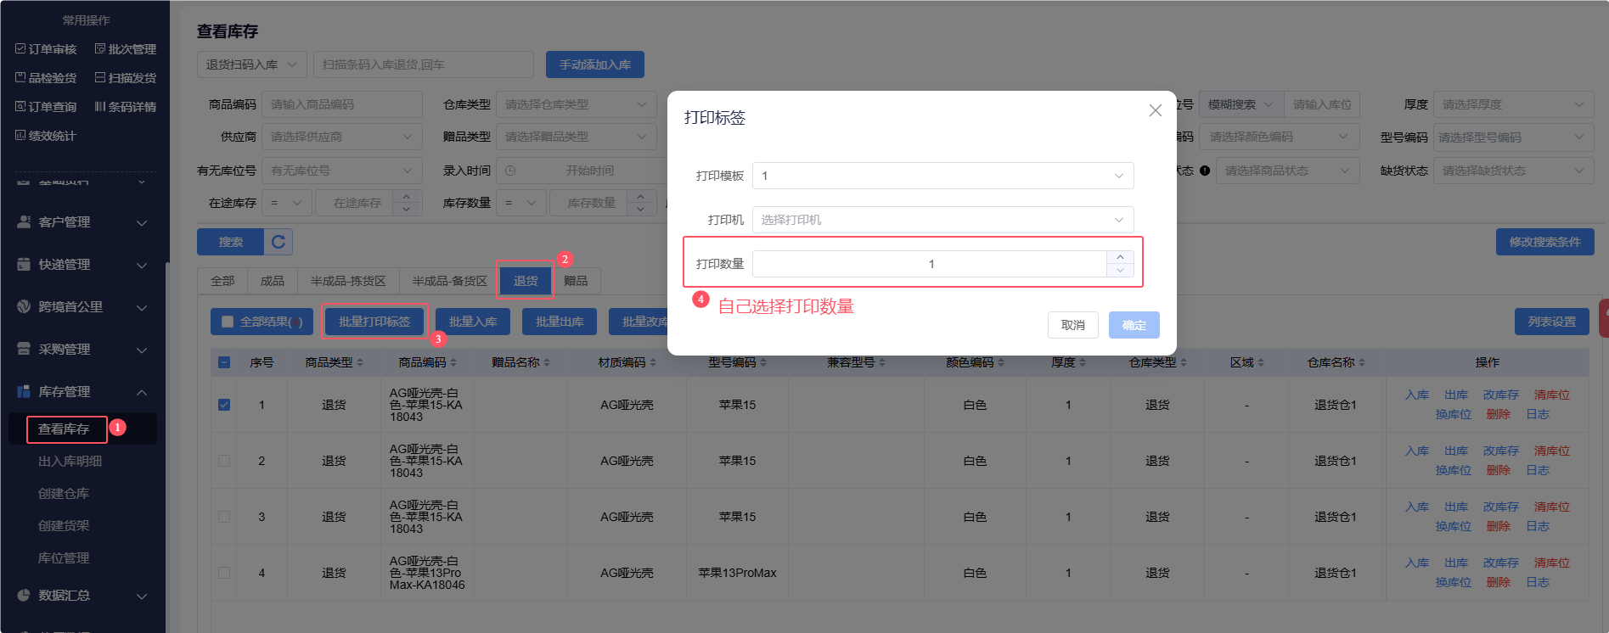Open the 品检验货 quick action

tap(46, 78)
